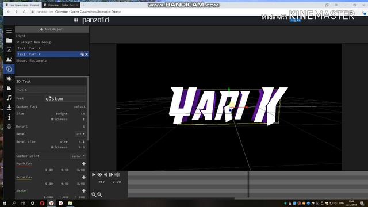
Task: Click the Size thickness value
Action: 83,119
